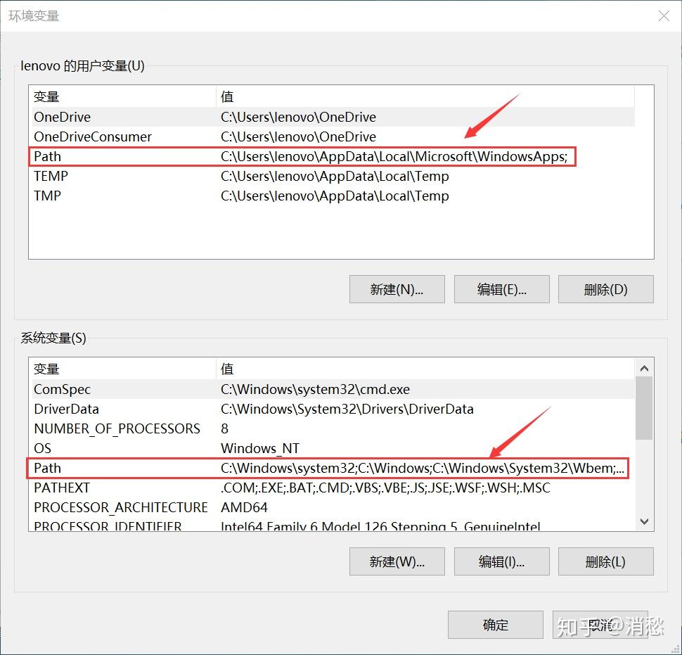This screenshot has height=655, width=682.
Task: Confirm with the 确定 button
Action: tap(496, 625)
